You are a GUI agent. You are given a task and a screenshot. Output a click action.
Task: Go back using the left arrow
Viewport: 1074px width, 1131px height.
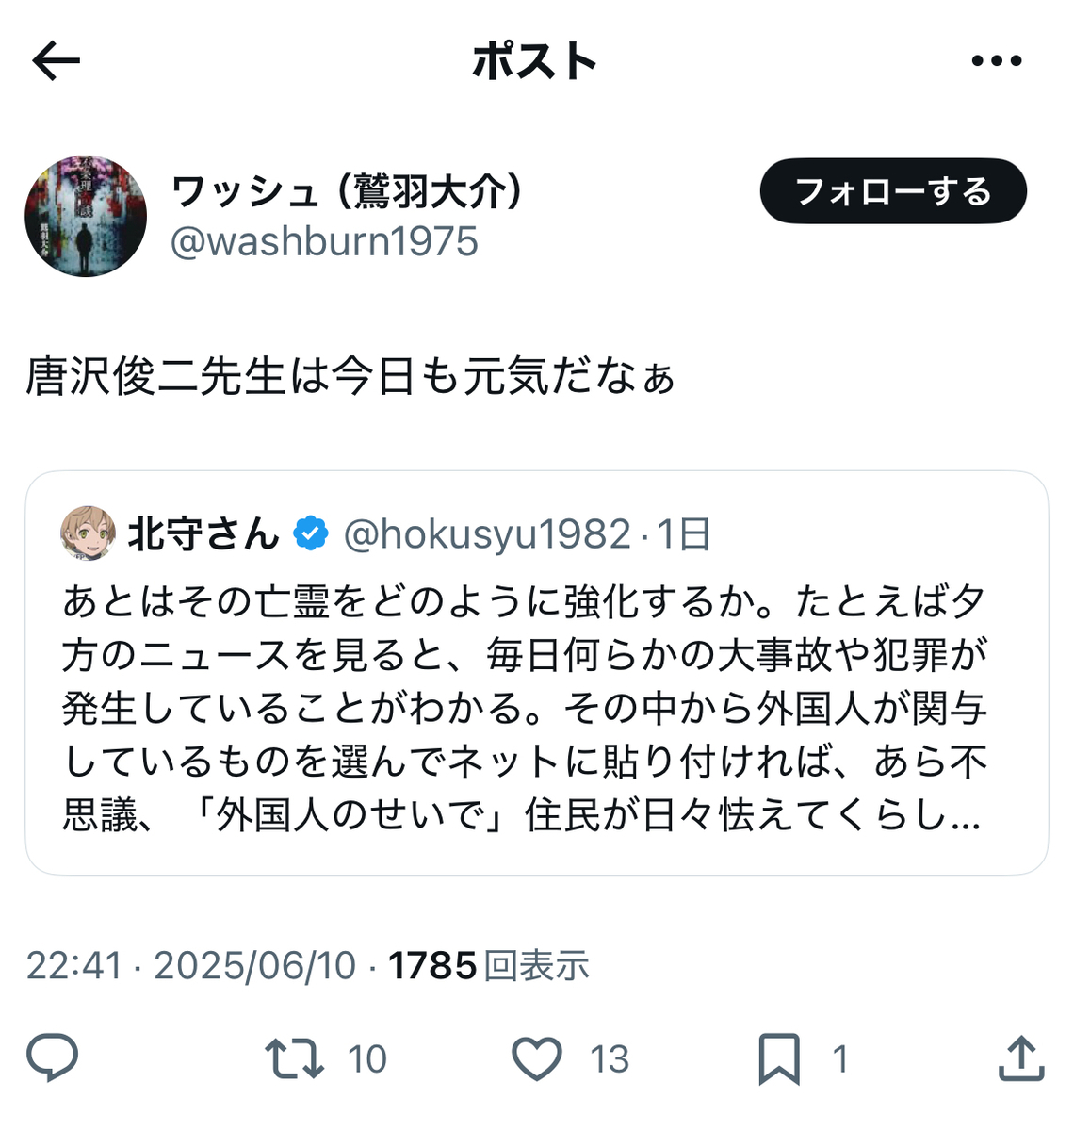57,62
